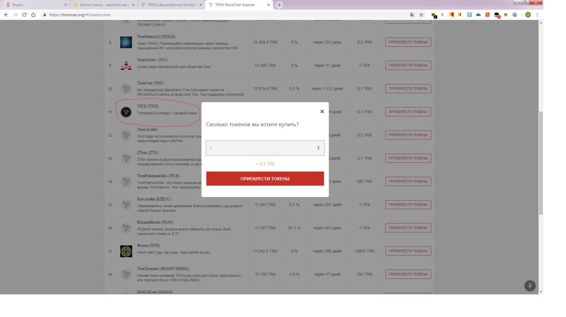Buy tokens for BlizzardBucks (WoW)
Image resolution: width=566 pixels, height=317 pixels.
click(408, 228)
